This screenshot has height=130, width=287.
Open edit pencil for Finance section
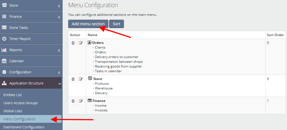[80, 101]
